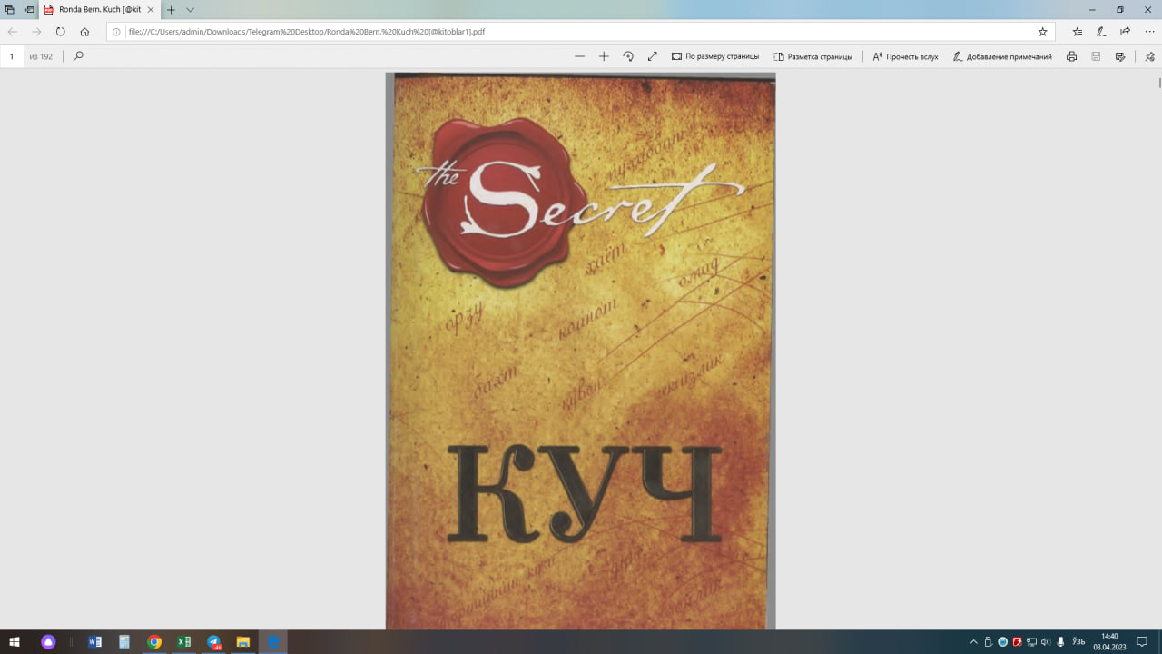Open Telegram from the taskbar
This screenshot has width=1162, height=654.
pyautogui.click(x=213, y=642)
